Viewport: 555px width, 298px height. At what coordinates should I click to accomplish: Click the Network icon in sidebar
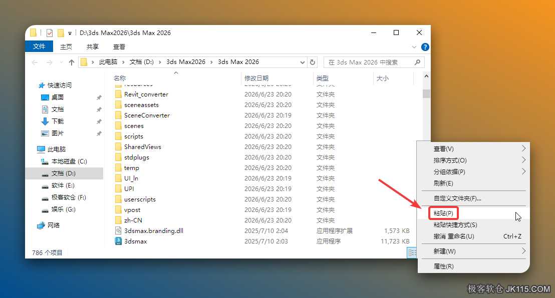[x=41, y=225]
